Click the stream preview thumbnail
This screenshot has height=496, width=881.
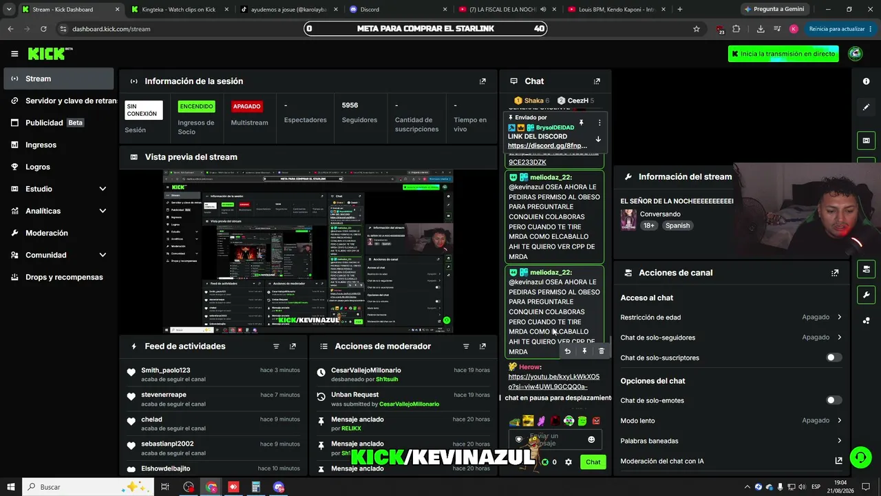pyautogui.click(x=308, y=251)
